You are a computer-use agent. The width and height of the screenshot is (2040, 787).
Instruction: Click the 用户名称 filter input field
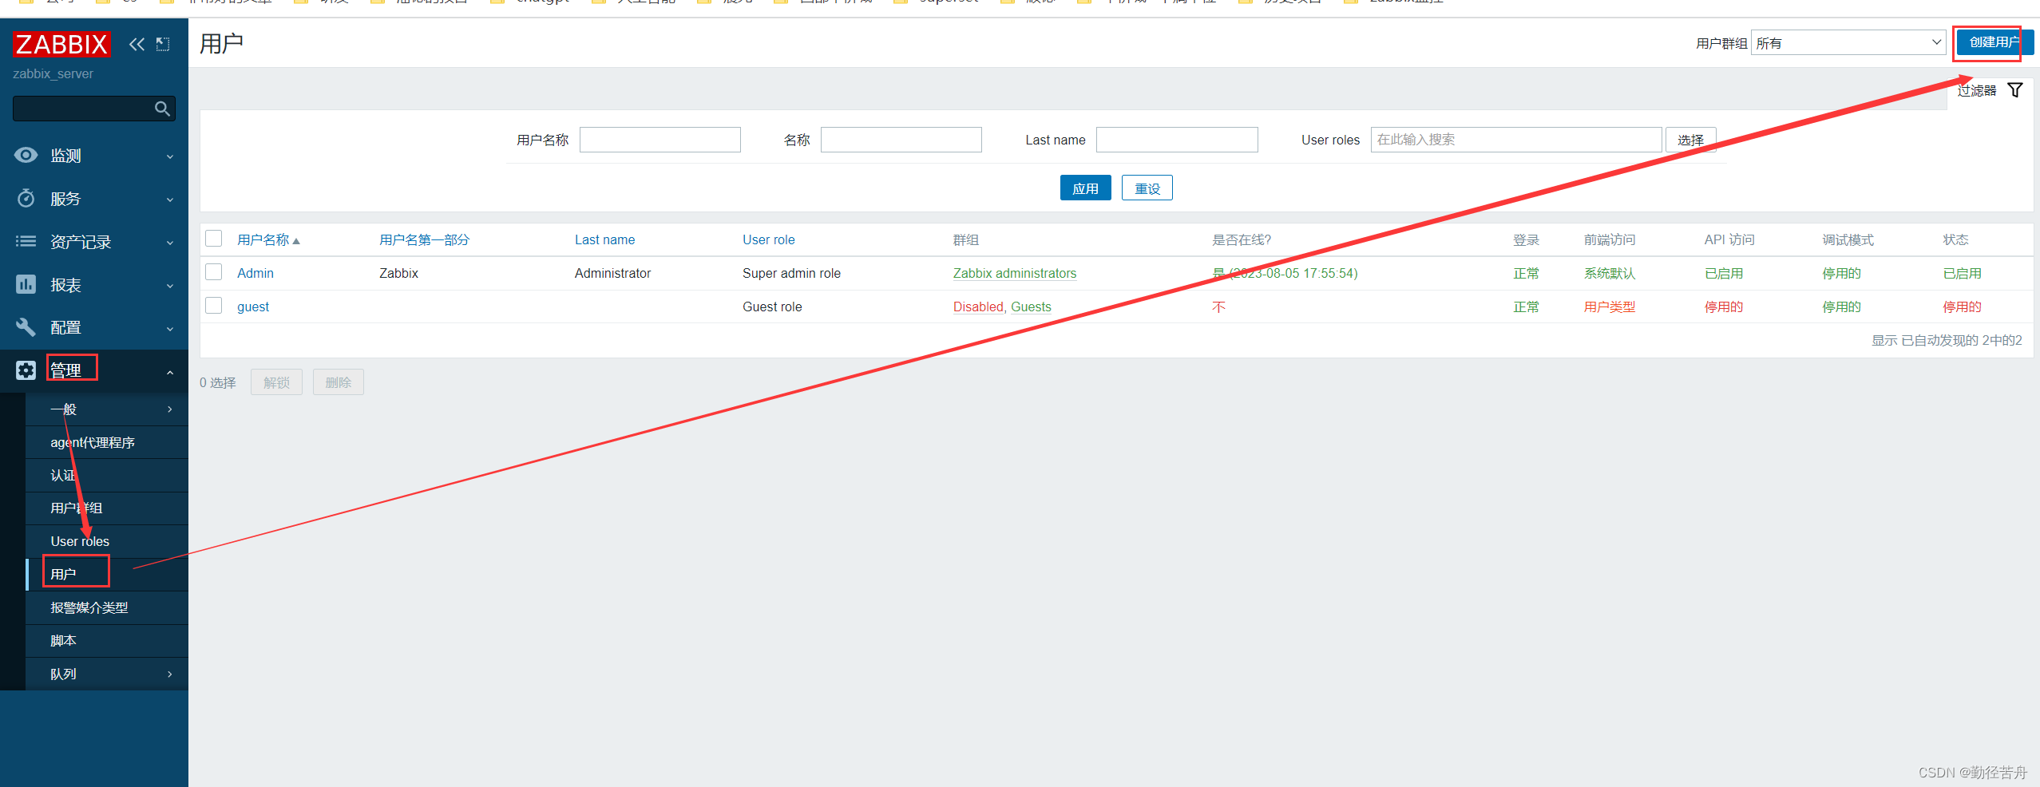pyautogui.click(x=660, y=140)
